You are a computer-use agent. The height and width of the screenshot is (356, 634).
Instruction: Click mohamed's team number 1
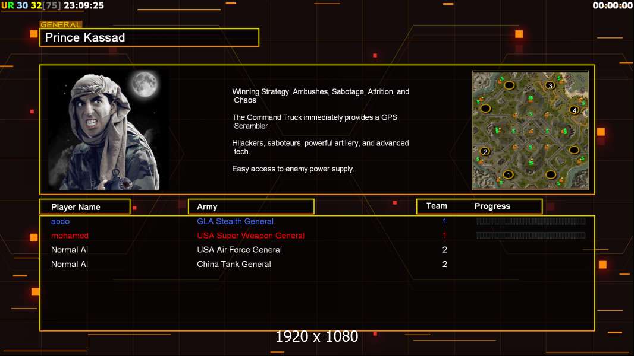point(444,236)
